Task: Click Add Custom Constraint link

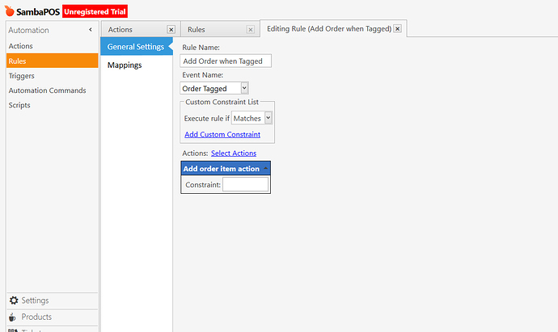Action: tap(222, 134)
